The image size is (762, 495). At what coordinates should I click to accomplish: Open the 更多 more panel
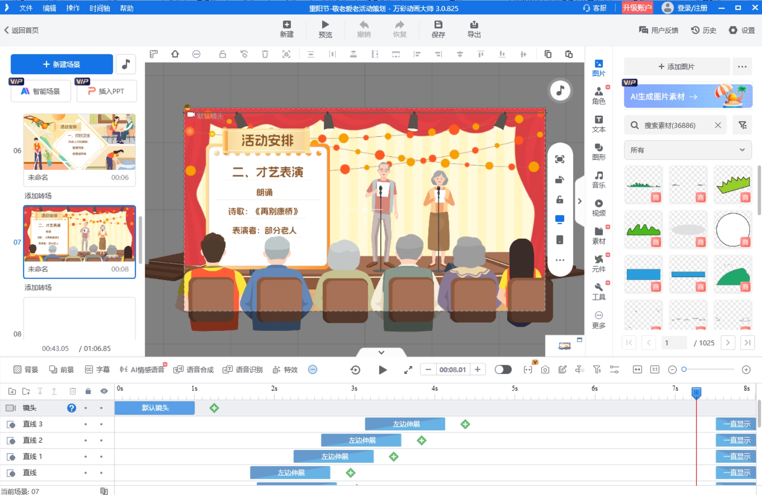(x=599, y=320)
